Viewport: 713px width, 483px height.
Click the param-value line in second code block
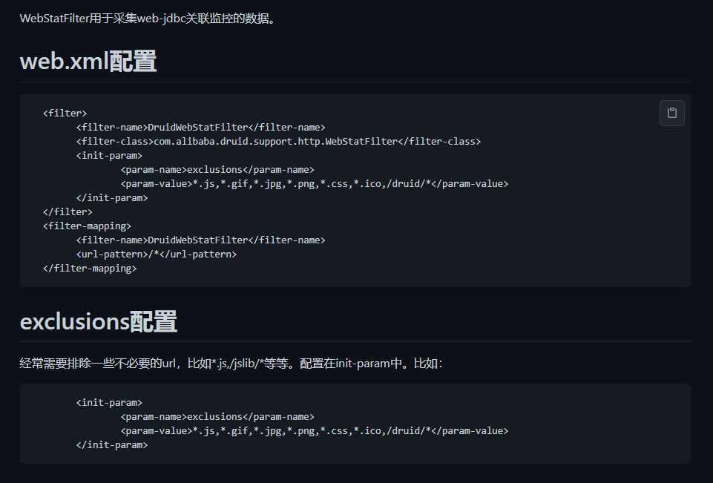tap(315, 431)
